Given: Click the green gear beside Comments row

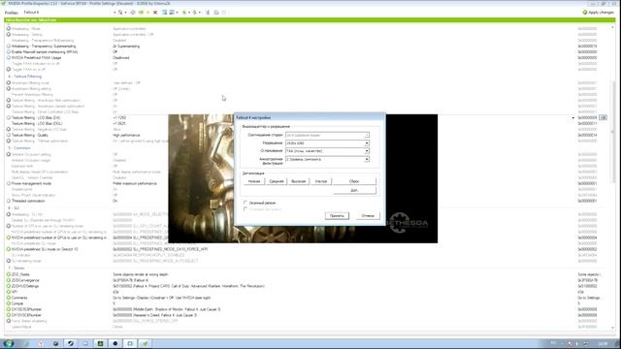Looking at the screenshot, I should [x=9, y=298].
